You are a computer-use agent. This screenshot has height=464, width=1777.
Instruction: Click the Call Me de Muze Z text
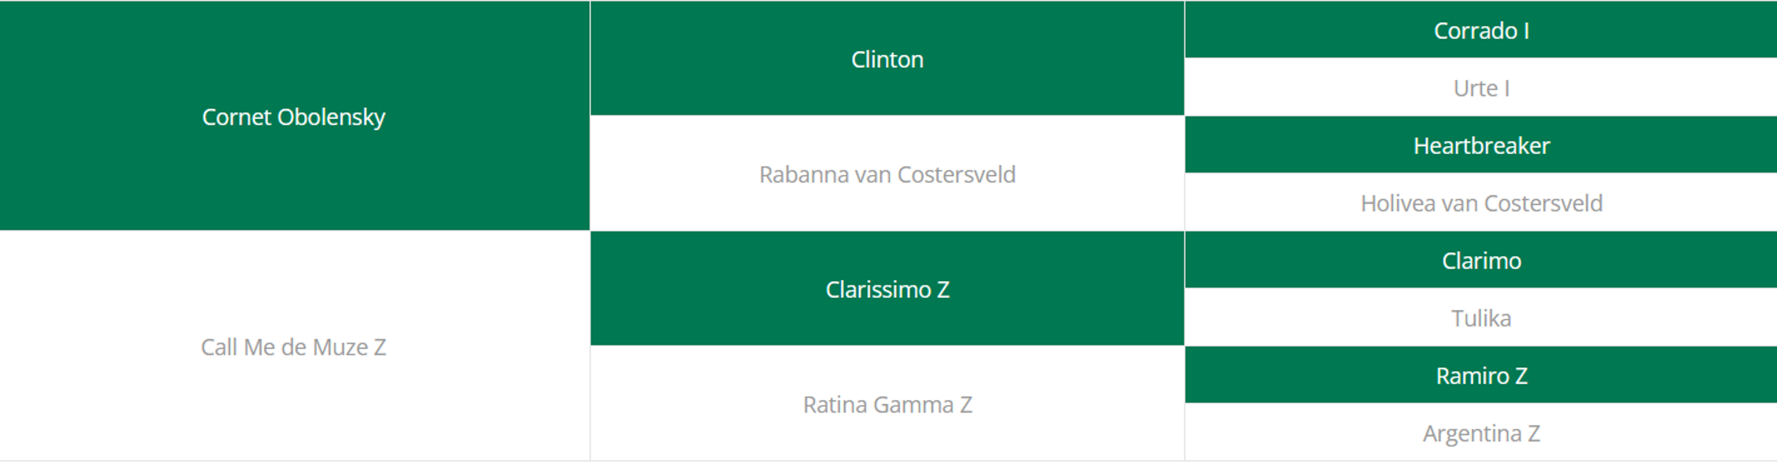pyautogui.click(x=293, y=347)
